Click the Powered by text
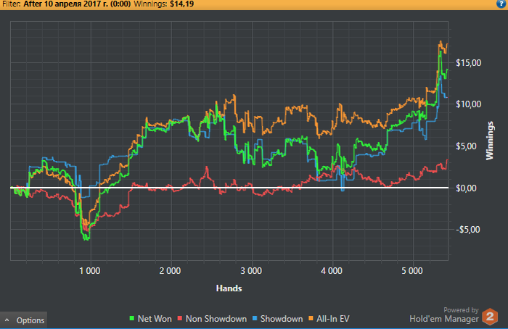 coord(461,310)
